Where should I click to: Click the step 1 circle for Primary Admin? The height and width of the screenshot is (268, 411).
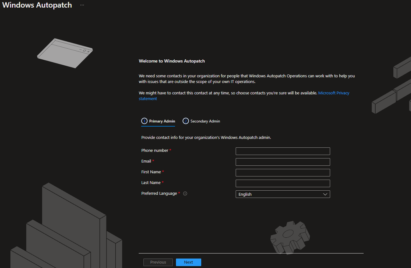[x=144, y=121]
